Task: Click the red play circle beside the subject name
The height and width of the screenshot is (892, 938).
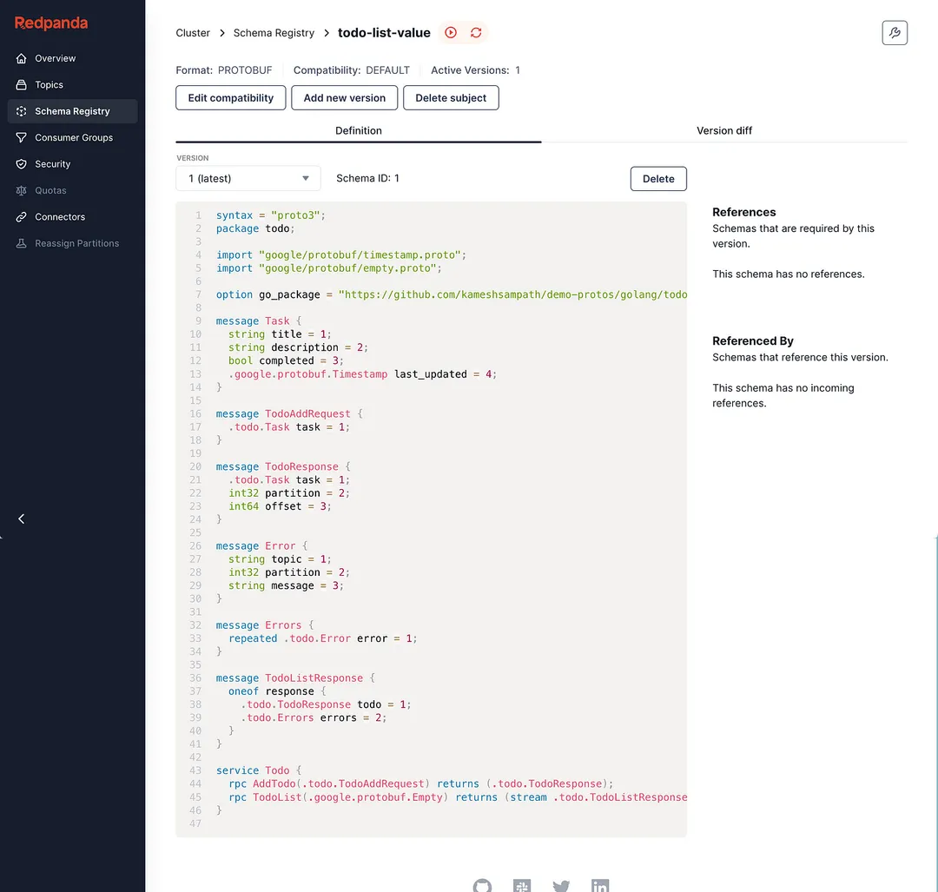Action: click(451, 32)
